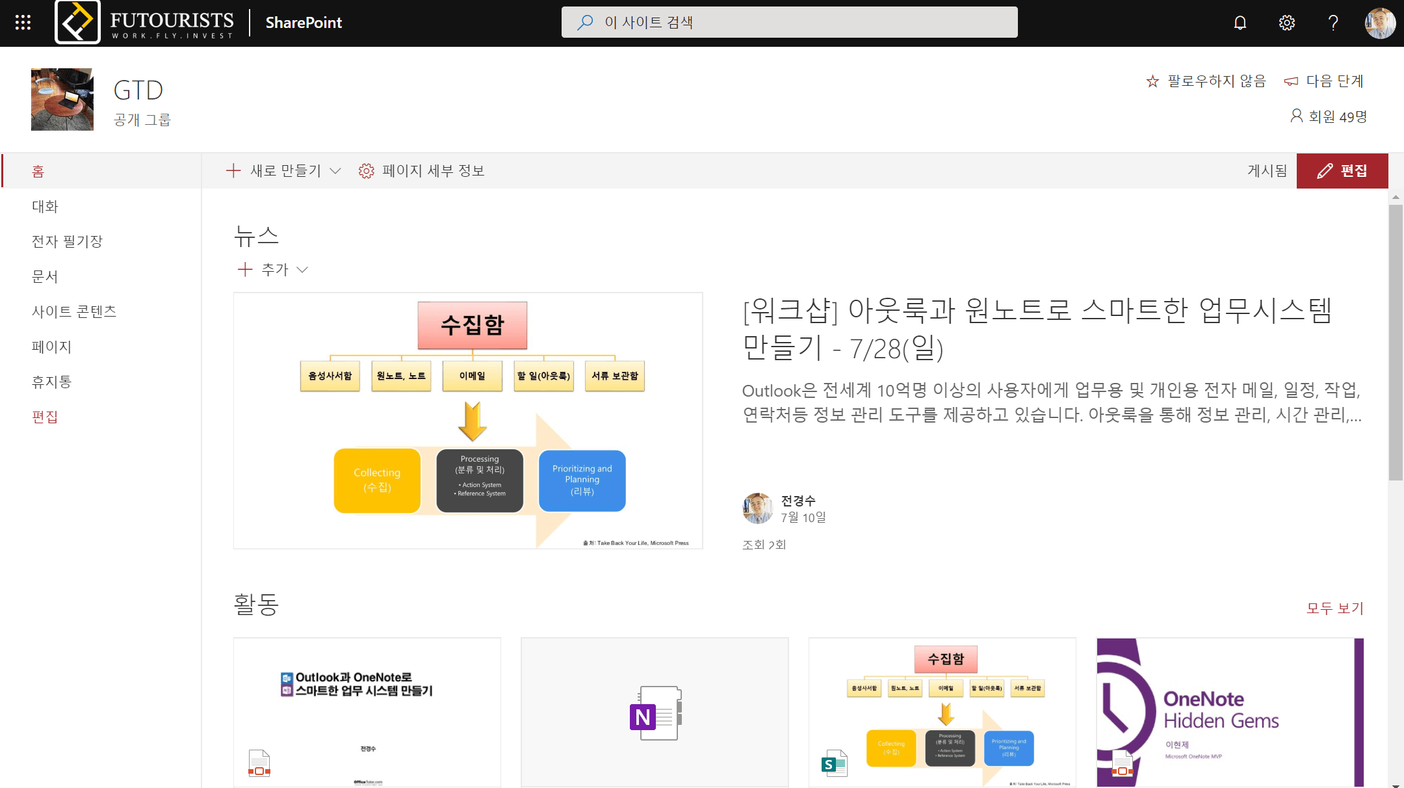Click the OneNote notebook file icon
The height and width of the screenshot is (788, 1404).
coord(655,713)
